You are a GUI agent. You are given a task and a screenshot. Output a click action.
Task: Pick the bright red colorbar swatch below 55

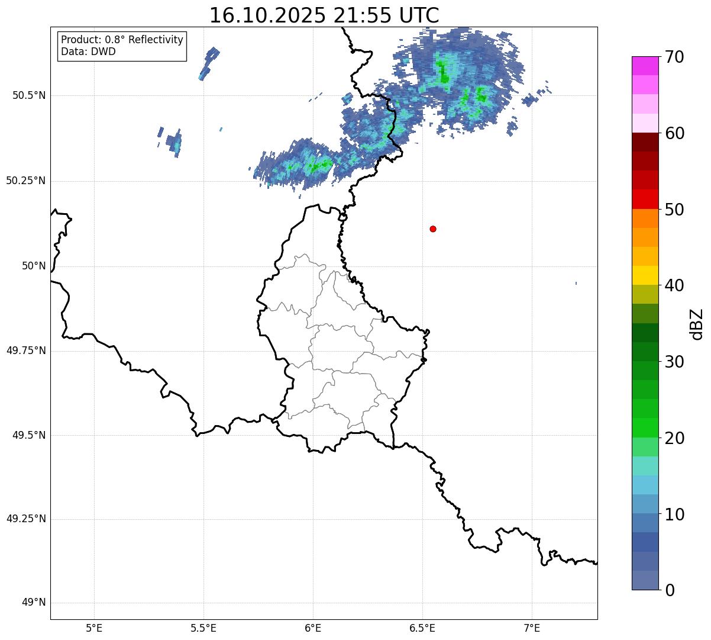[x=645, y=199]
